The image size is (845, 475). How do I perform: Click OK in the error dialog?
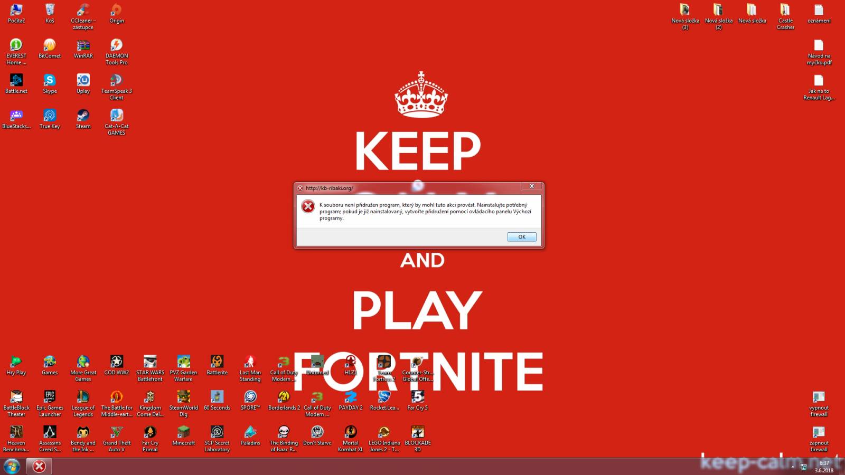[522, 237]
